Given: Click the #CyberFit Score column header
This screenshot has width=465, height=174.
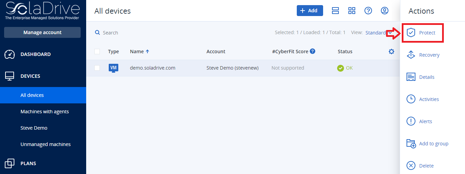Looking at the screenshot, I should [290, 52].
